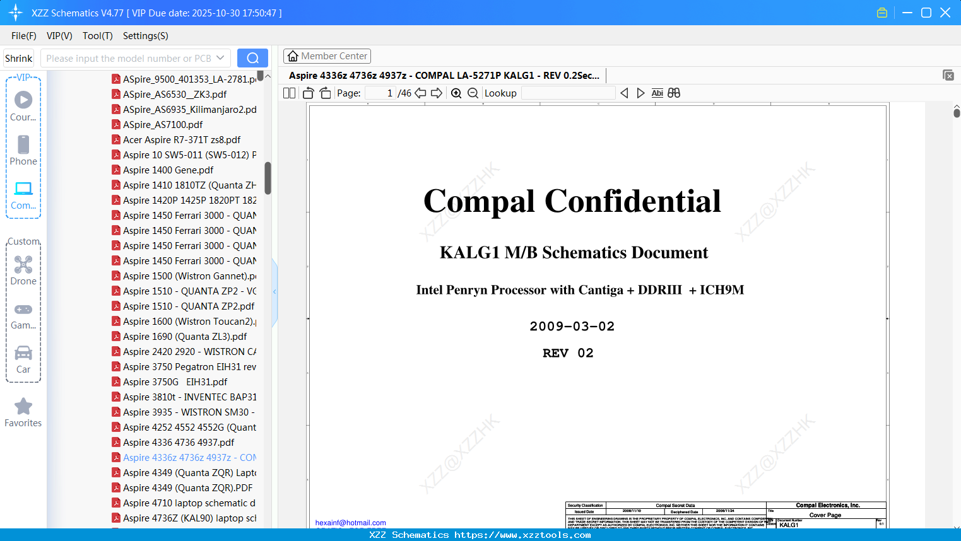Go to the previous page arrow

coord(420,93)
